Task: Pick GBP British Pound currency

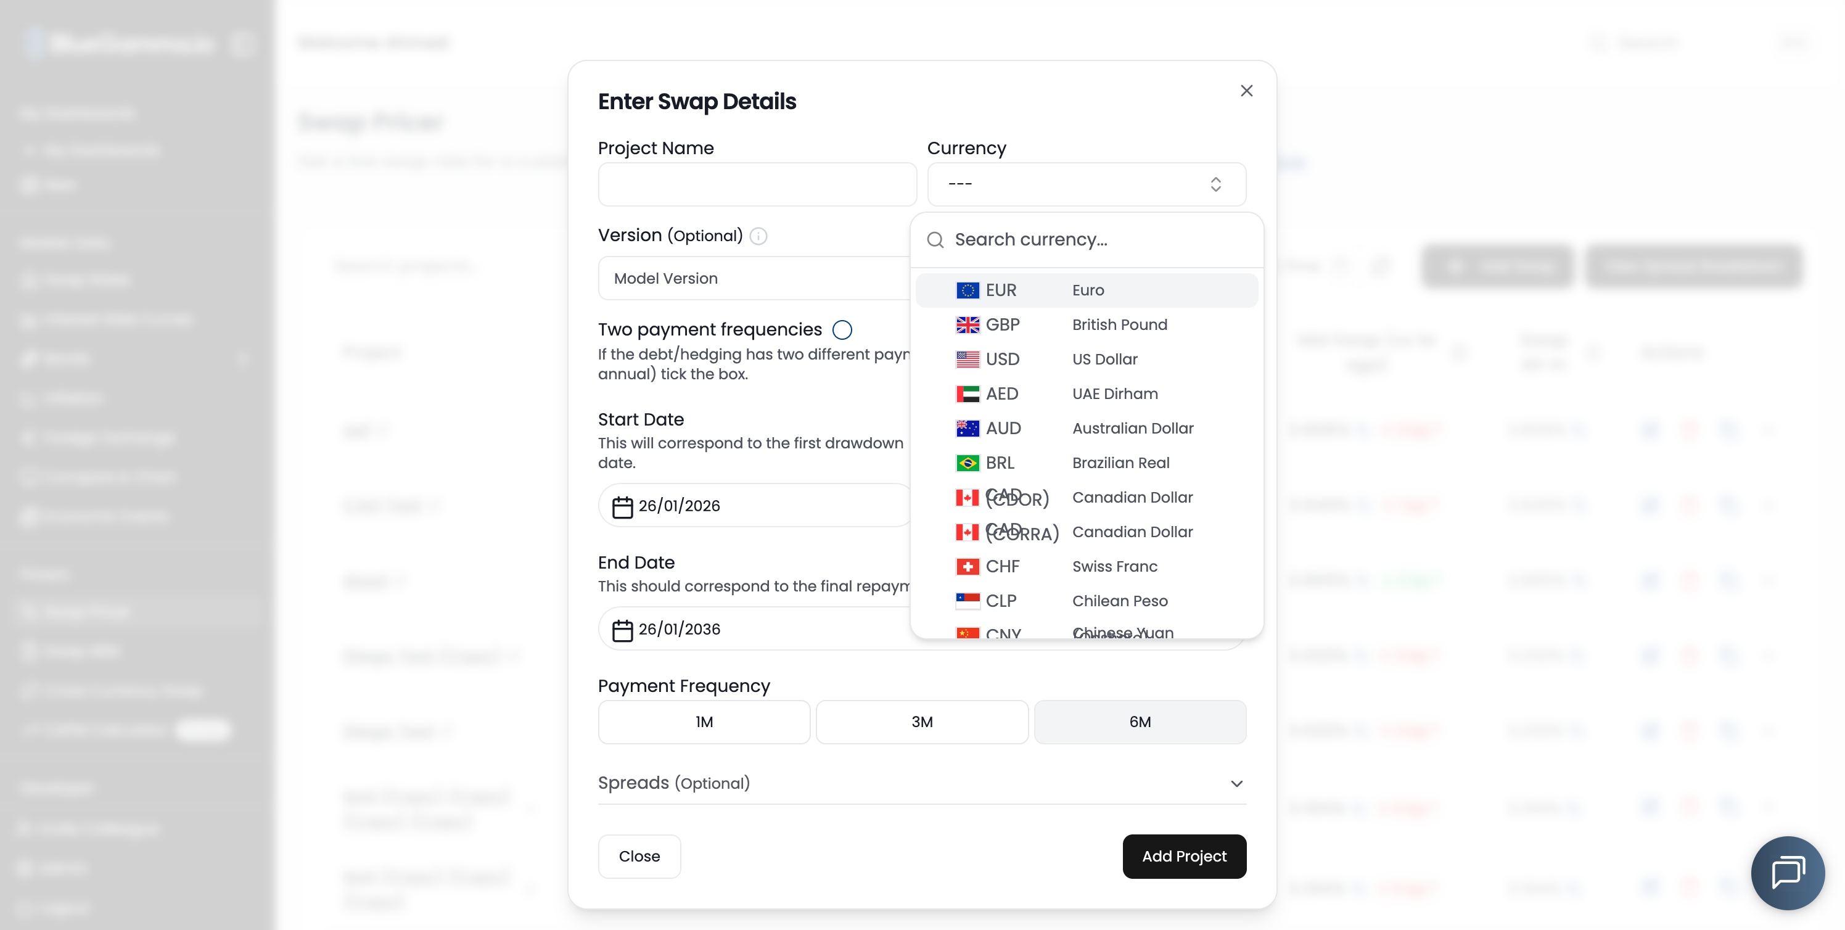Action: coord(1086,324)
